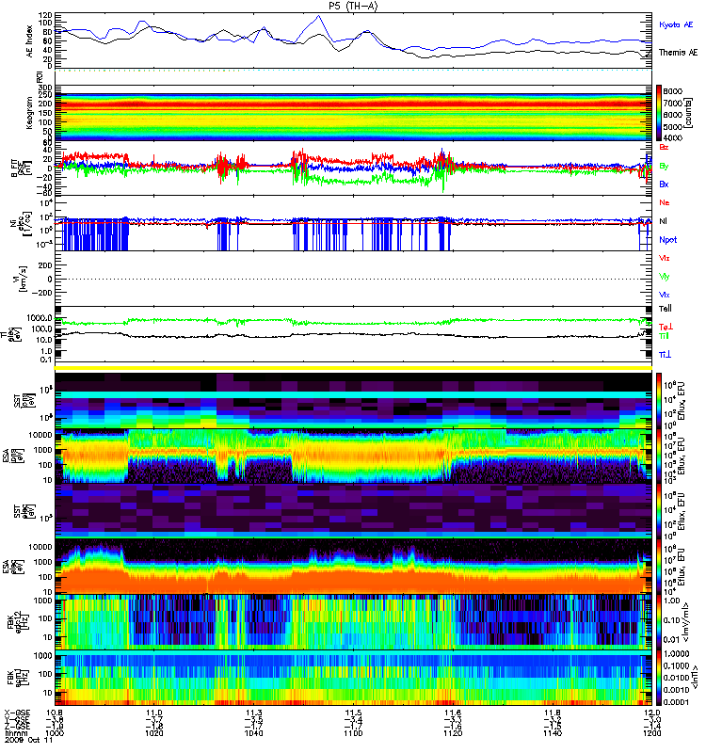Click the ESA electron Eflux color bar

click(659, 567)
